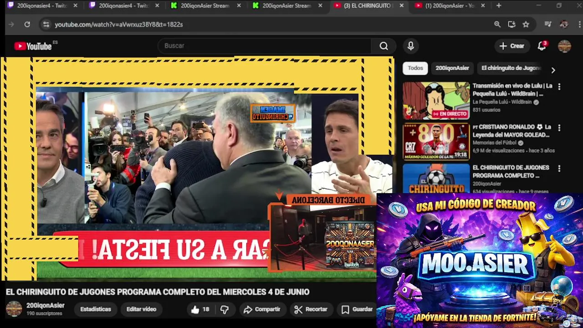Reload the page with the refresh icon

(27, 25)
